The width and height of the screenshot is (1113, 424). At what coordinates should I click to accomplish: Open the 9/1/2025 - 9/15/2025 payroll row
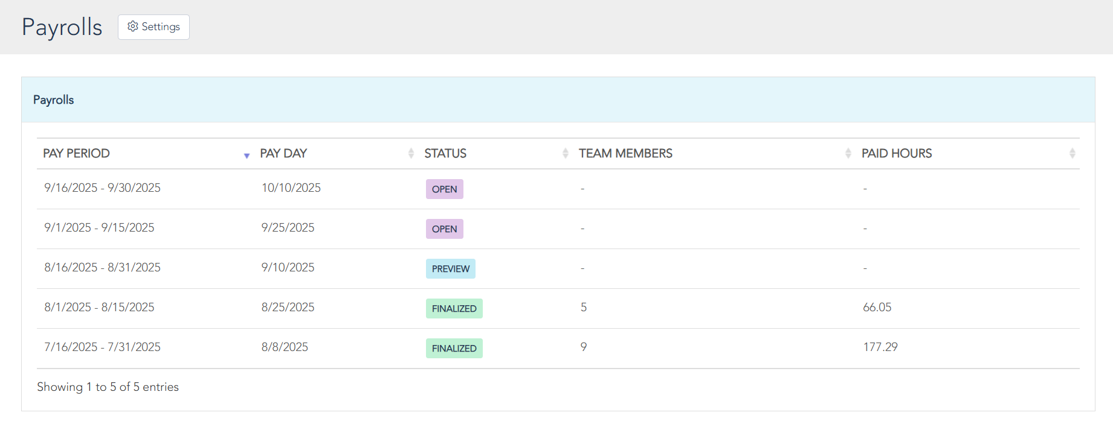point(99,228)
